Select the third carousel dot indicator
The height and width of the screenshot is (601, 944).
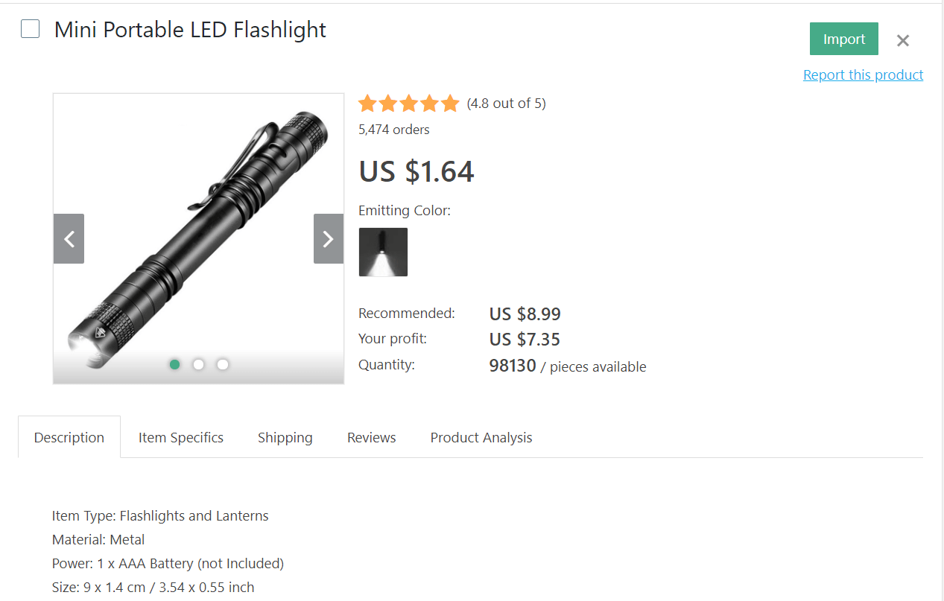tap(222, 364)
